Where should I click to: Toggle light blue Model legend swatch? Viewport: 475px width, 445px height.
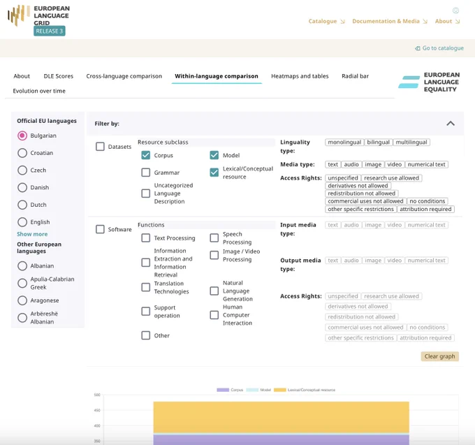pos(252,390)
